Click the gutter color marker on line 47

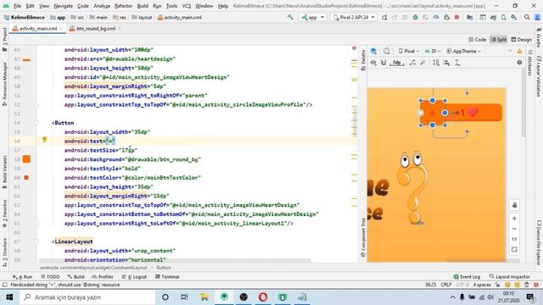click(x=26, y=60)
